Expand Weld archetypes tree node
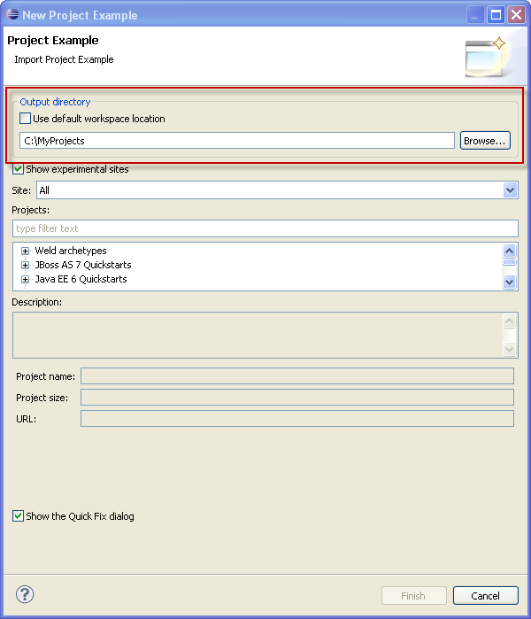This screenshot has width=531, height=619. pyautogui.click(x=25, y=251)
